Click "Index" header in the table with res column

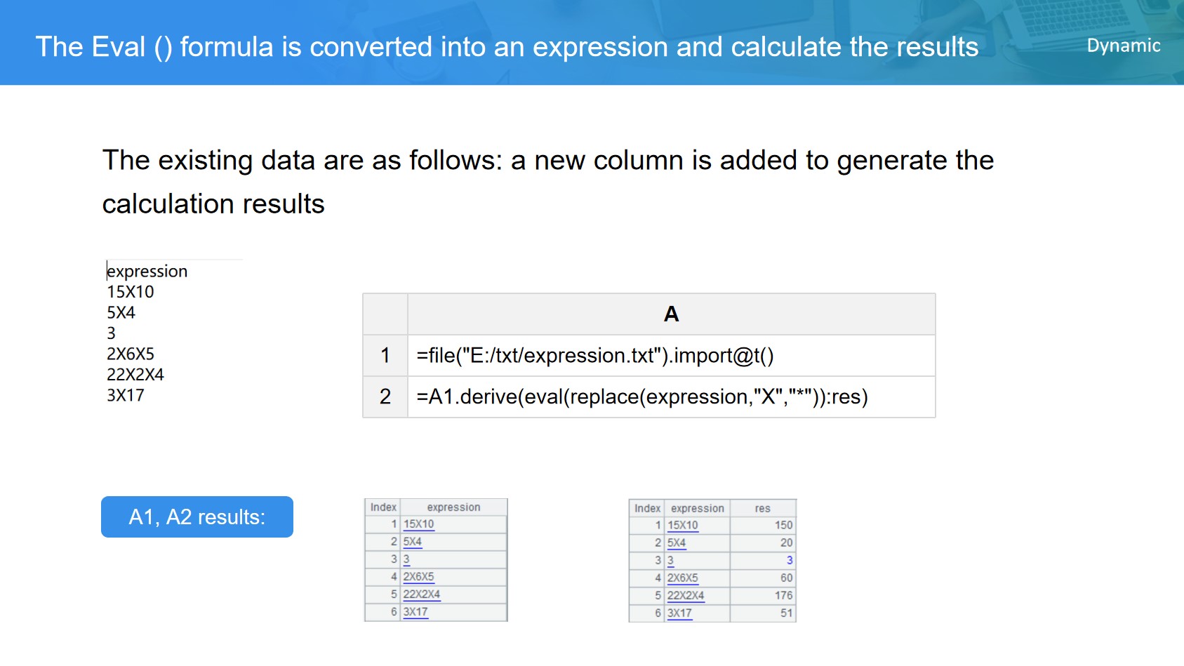(x=647, y=508)
